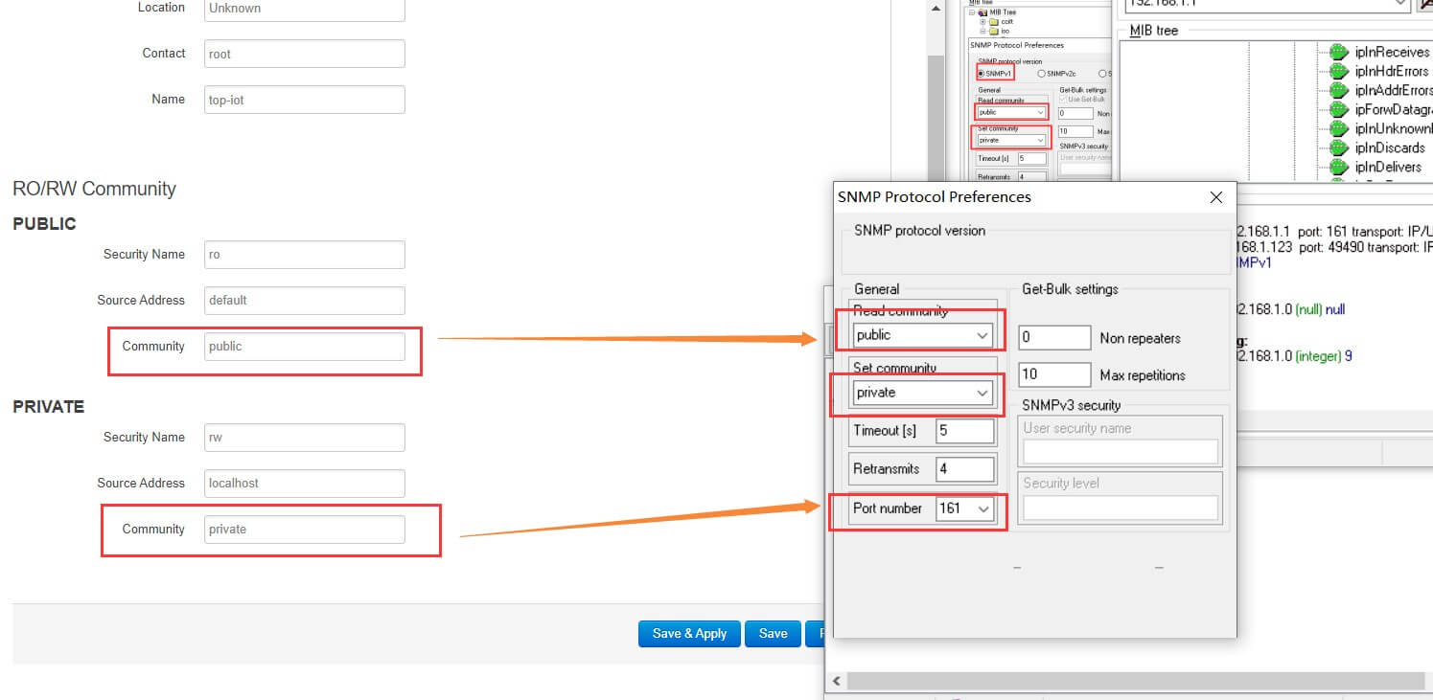
Task: Click PRIVATE Source Address field showing localhost
Action: click(305, 484)
